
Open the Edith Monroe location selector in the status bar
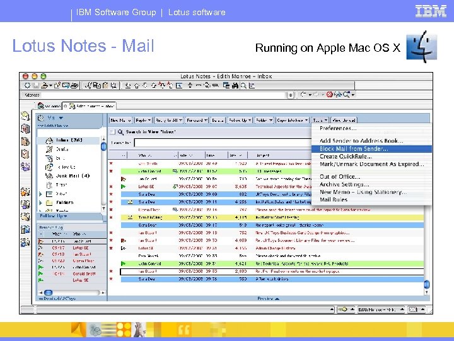tap(381, 309)
